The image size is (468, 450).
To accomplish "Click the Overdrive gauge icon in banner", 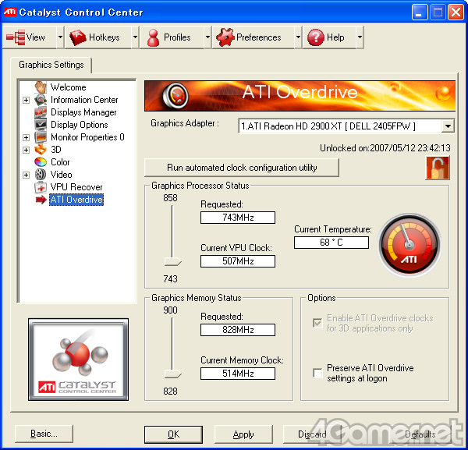I will click(x=175, y=96).
